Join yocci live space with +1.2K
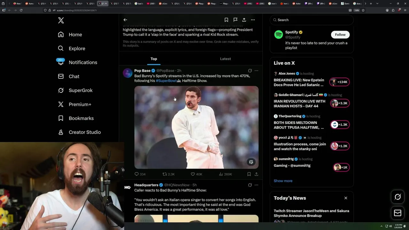The image size is (409, 230). click(340, 146)
